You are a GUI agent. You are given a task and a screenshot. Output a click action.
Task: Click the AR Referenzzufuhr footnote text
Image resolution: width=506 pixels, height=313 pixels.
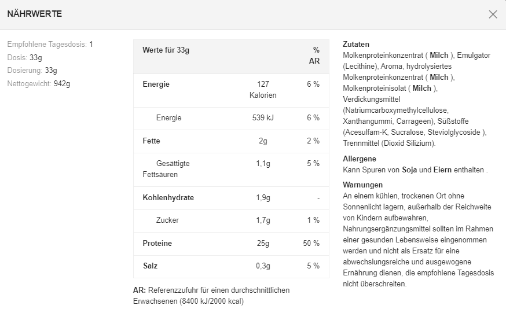211,296
